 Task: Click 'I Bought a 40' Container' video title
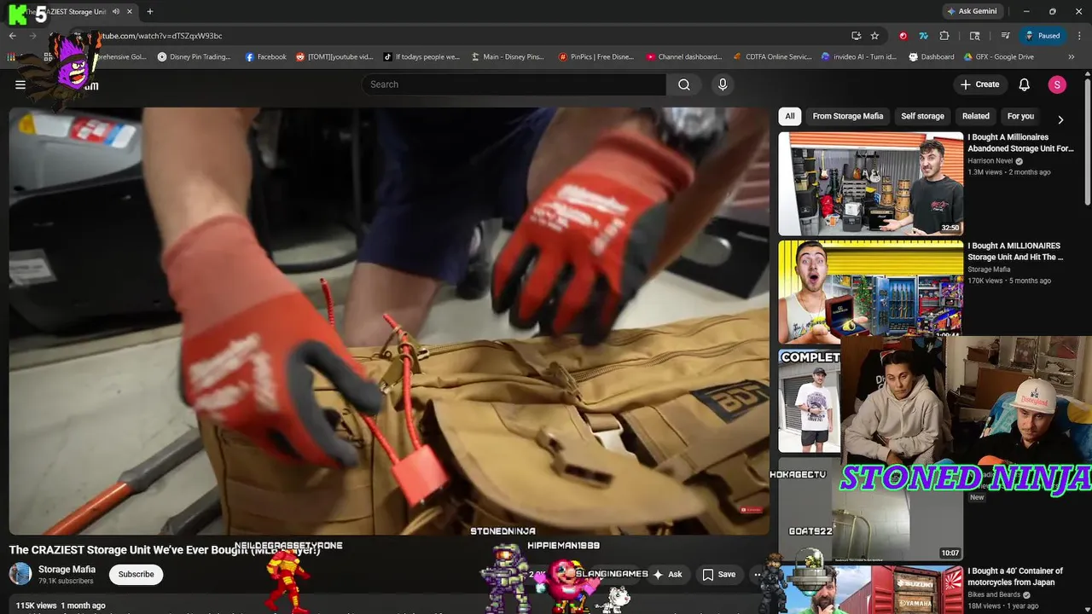click(1015, 576)
